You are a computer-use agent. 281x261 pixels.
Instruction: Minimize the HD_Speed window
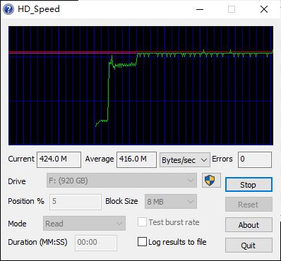click(200, 9)
